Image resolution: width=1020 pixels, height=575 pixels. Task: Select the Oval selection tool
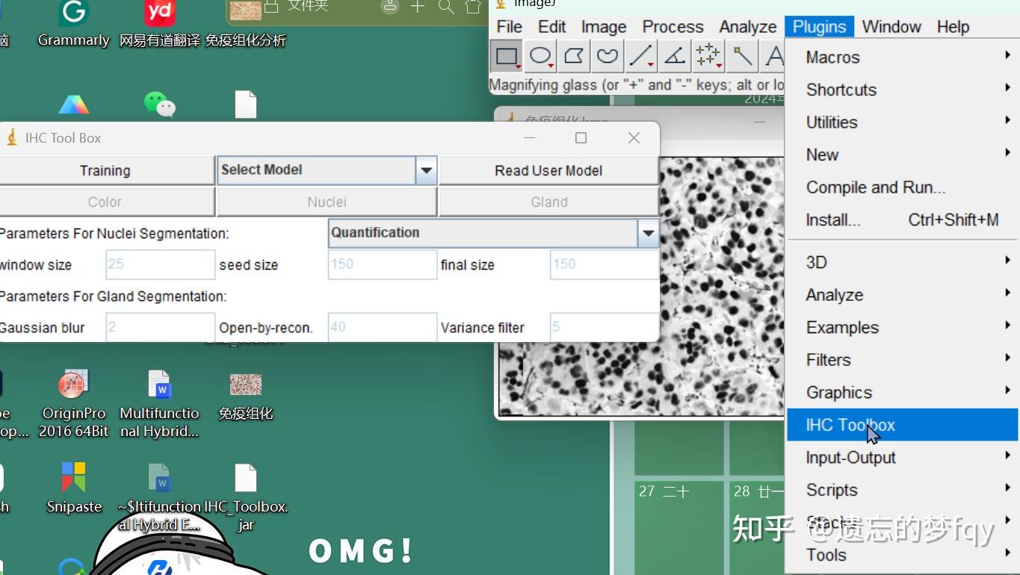pos(541,56)
